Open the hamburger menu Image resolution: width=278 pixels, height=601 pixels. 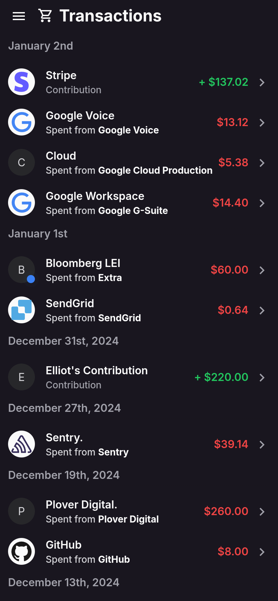pos(19,16)
